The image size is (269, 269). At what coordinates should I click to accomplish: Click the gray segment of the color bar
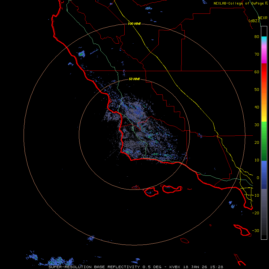264,212
